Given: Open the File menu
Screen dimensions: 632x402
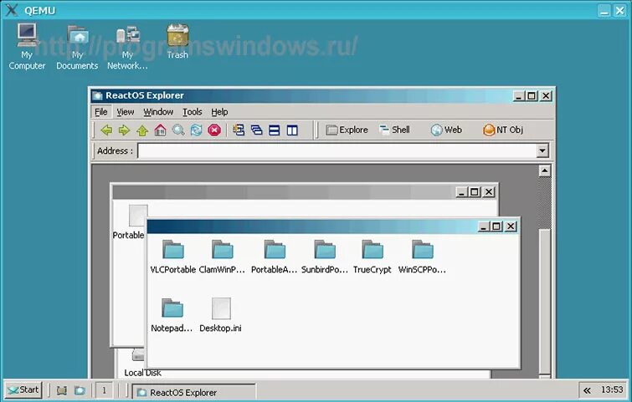Looking at the screenshot, I should coord(100,112).
